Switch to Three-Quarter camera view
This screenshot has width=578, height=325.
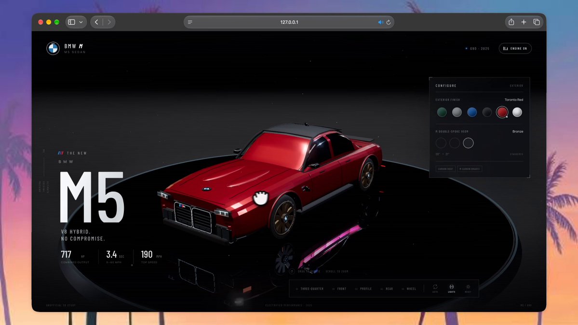coord(309,289)
